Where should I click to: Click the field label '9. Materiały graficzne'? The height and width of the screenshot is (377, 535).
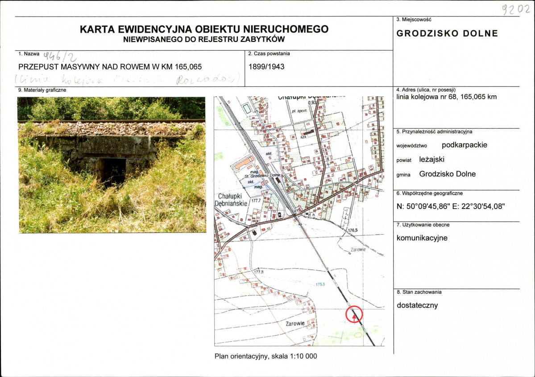(x=42, y=90)
